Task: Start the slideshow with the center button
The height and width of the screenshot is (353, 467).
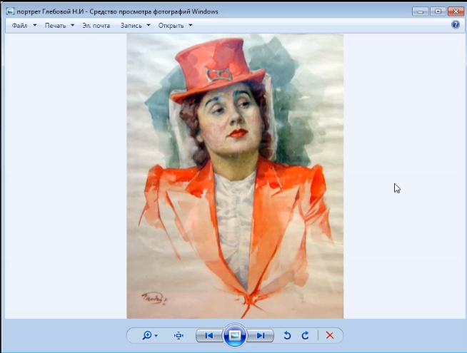Action: pos(234,335)
